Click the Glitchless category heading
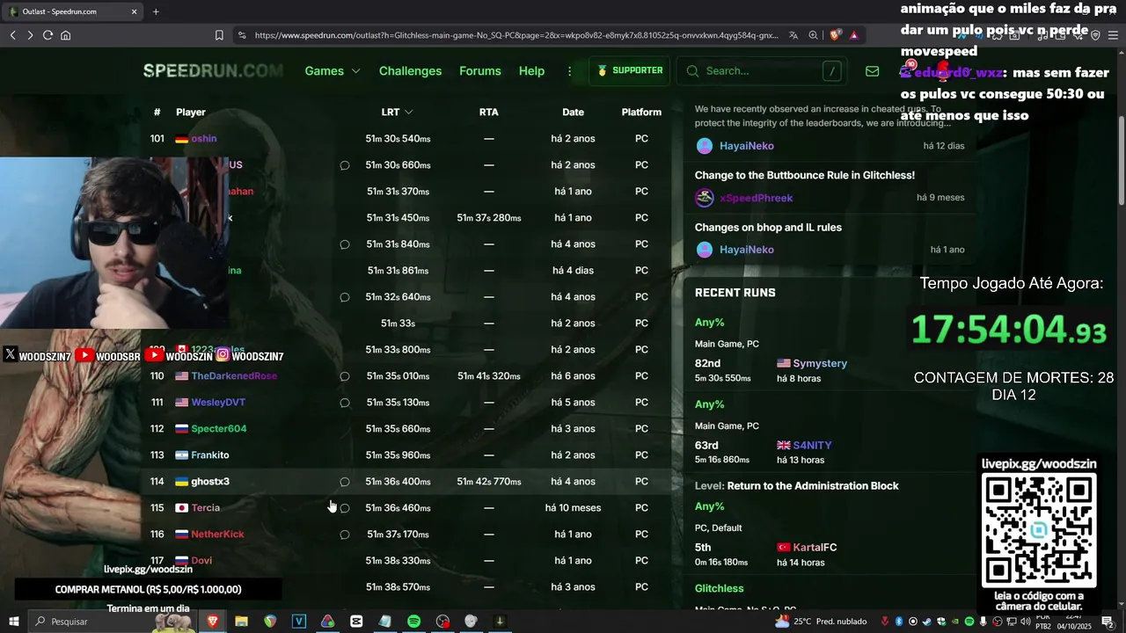 [x=719, y=588]
